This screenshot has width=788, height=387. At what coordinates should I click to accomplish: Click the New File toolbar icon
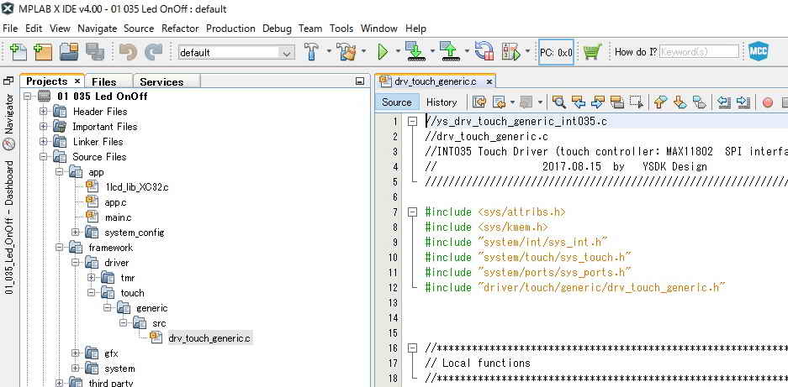17,52
